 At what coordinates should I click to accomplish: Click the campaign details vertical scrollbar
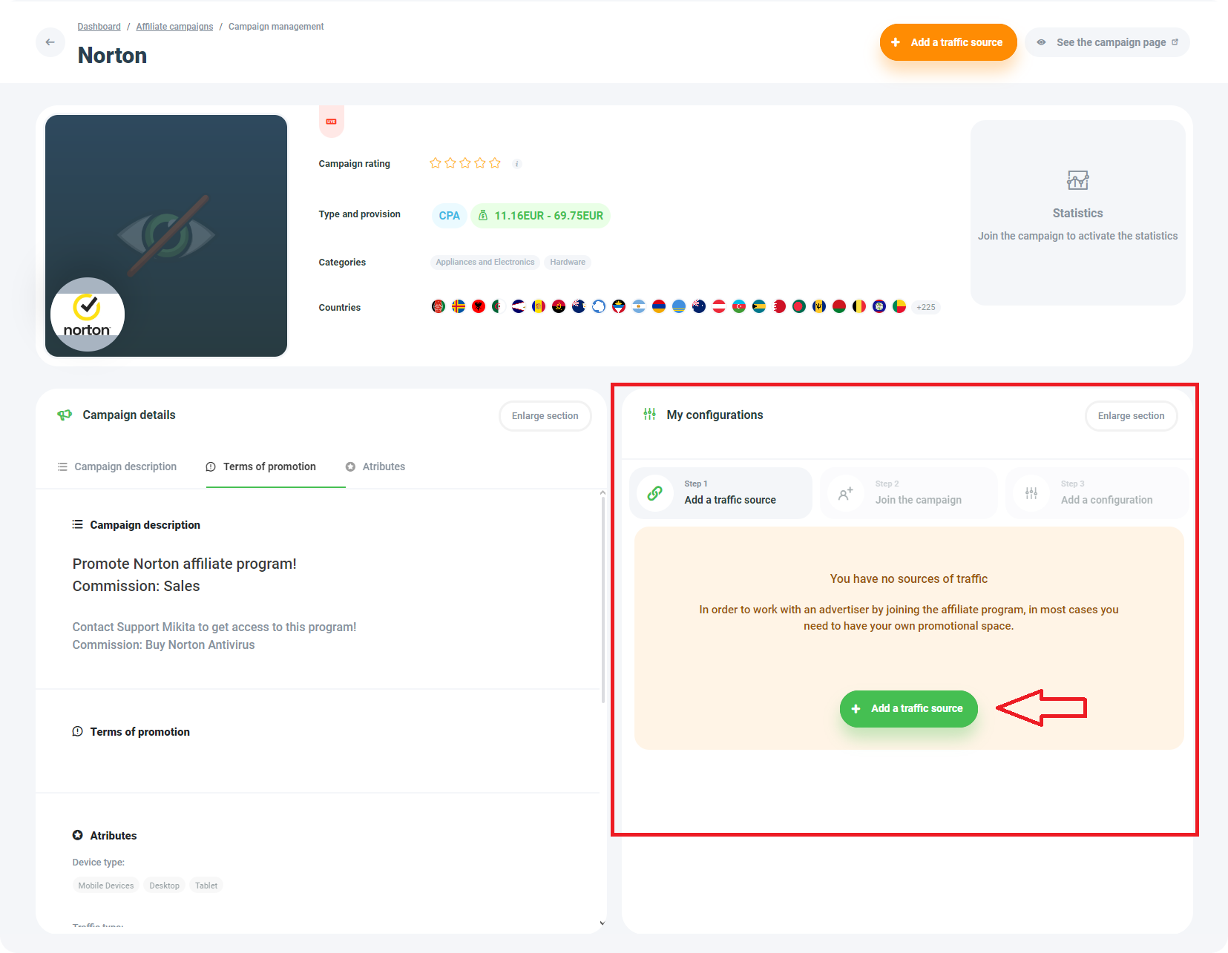[x=602, y=593]
